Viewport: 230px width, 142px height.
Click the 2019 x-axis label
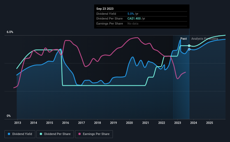click(x=113, y=123)
